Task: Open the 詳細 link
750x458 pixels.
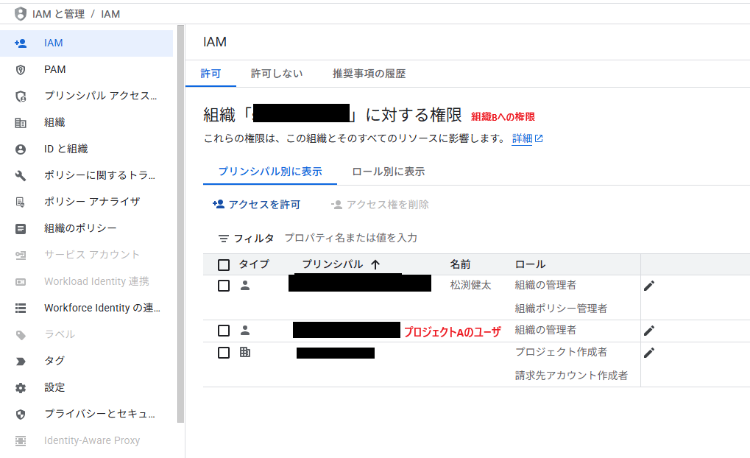Action: pyautogui.click(x=522, y=138)
